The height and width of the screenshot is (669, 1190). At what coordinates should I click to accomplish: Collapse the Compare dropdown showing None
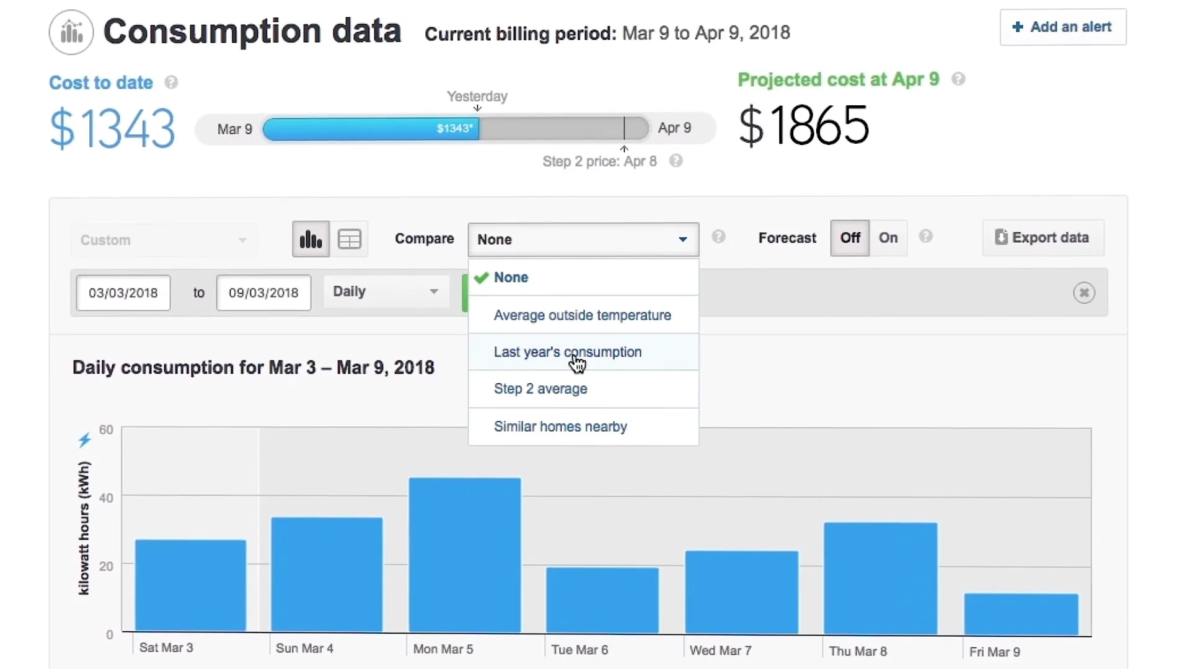583,240
